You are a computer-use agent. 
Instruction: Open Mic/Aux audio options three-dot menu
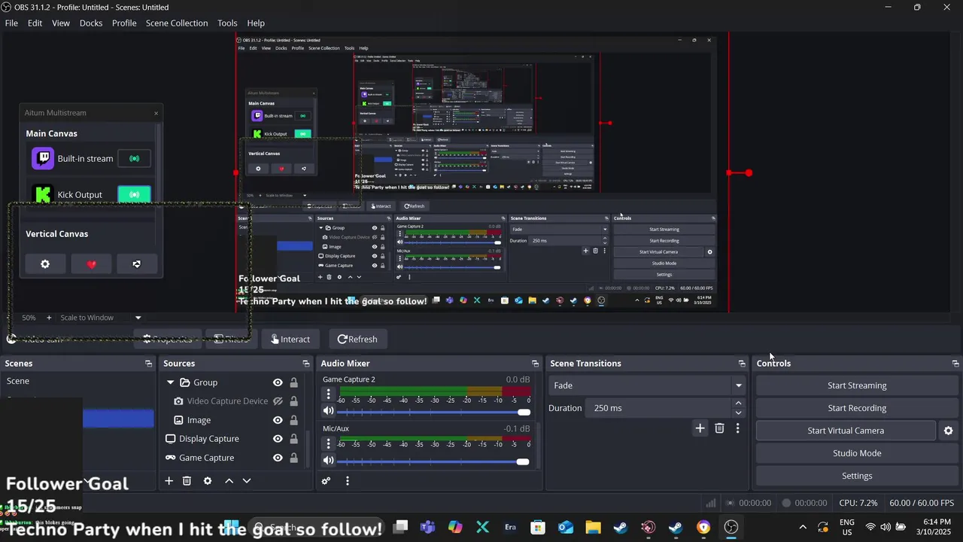(x=328, y=443)
